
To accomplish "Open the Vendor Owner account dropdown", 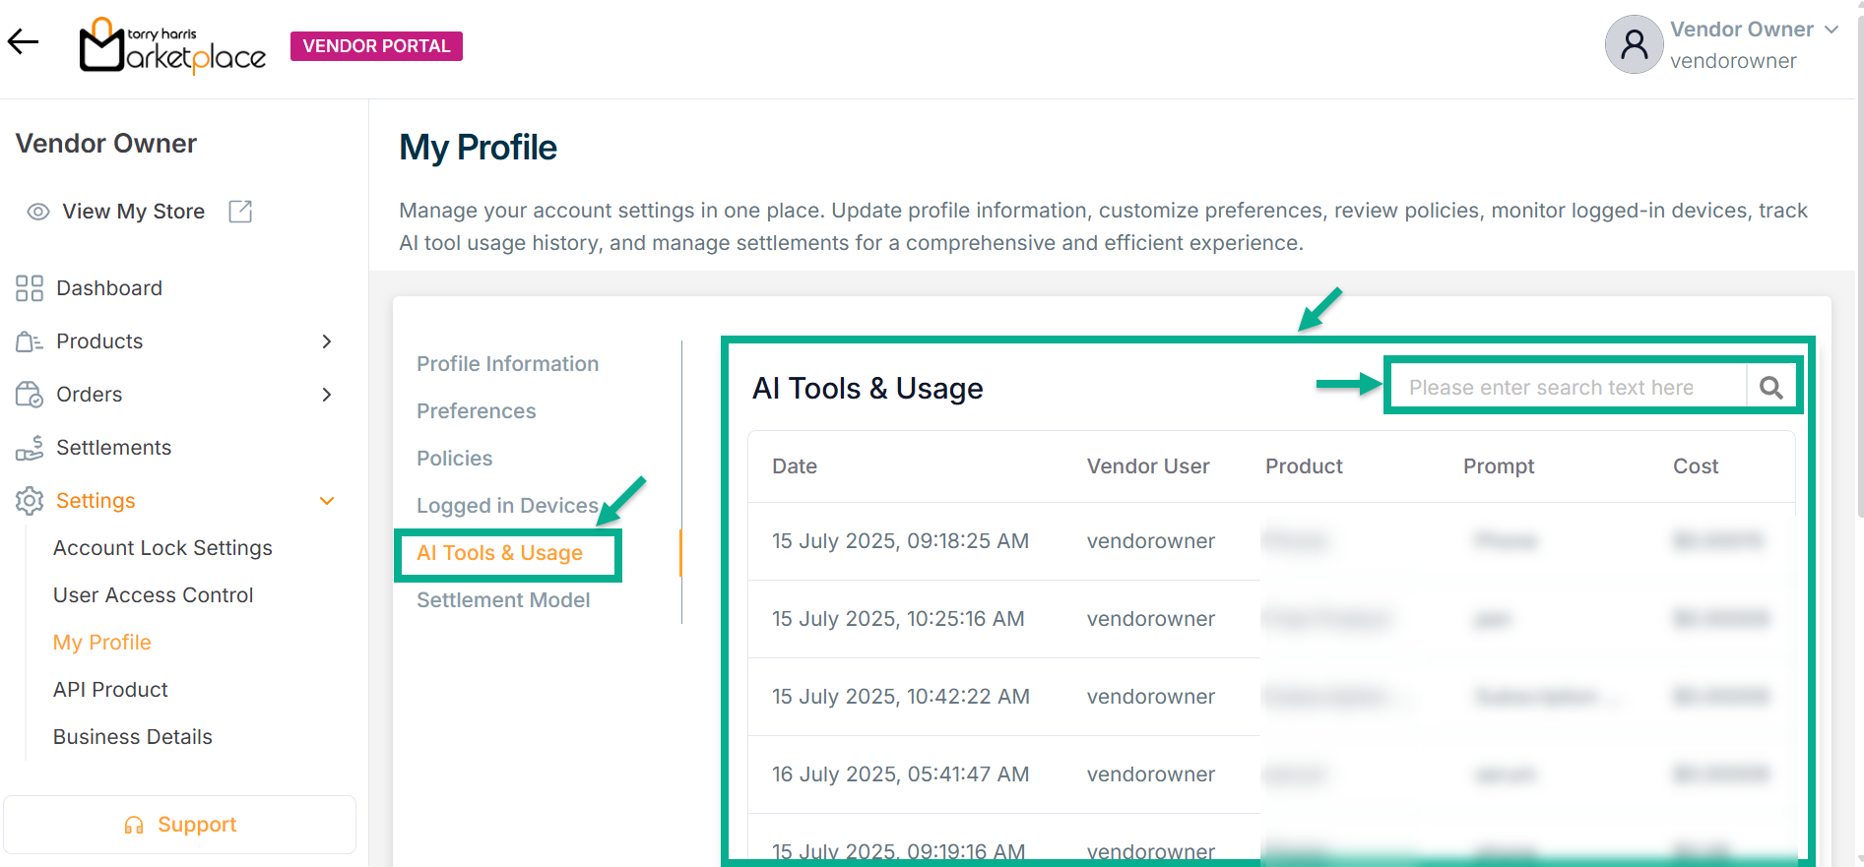I will [x=1831, y=30].
